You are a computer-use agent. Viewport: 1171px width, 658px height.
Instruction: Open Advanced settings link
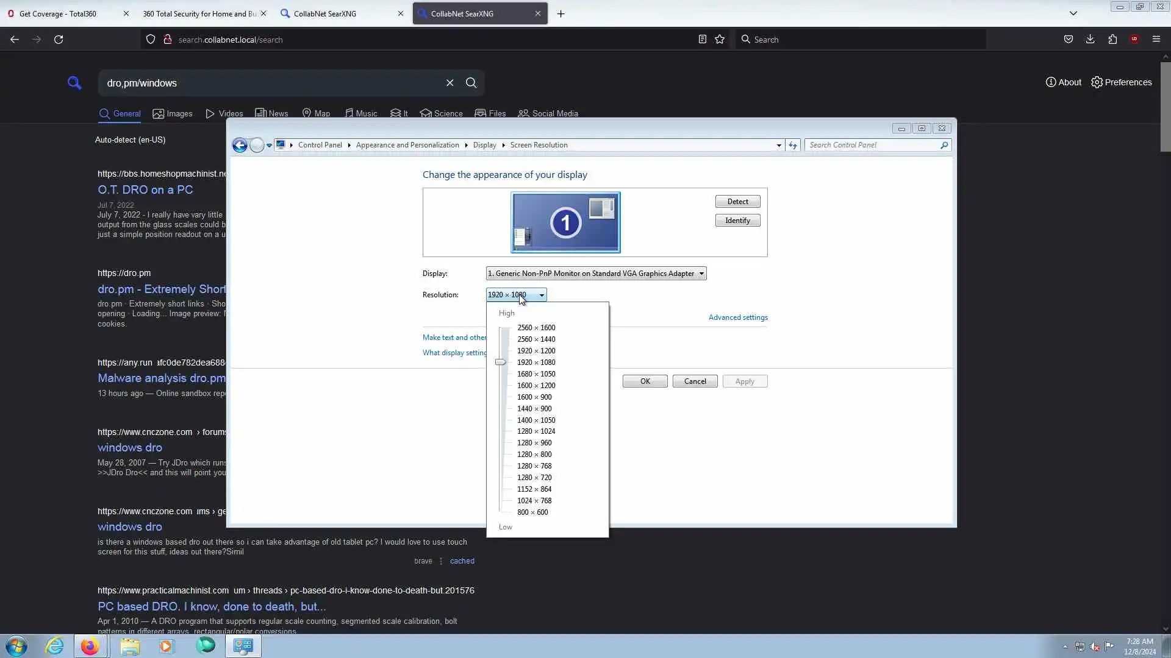[x=738, y=317]
